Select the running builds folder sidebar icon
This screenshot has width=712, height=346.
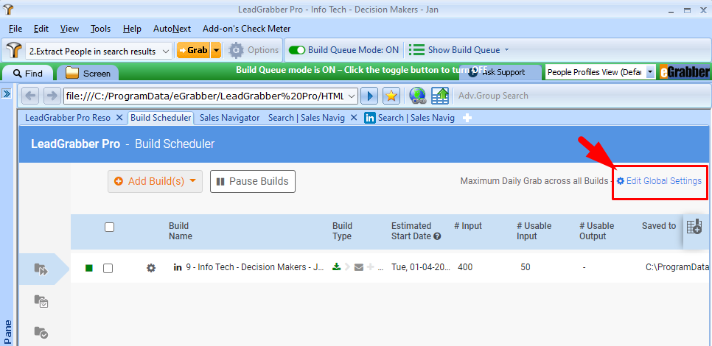(41, 269)
